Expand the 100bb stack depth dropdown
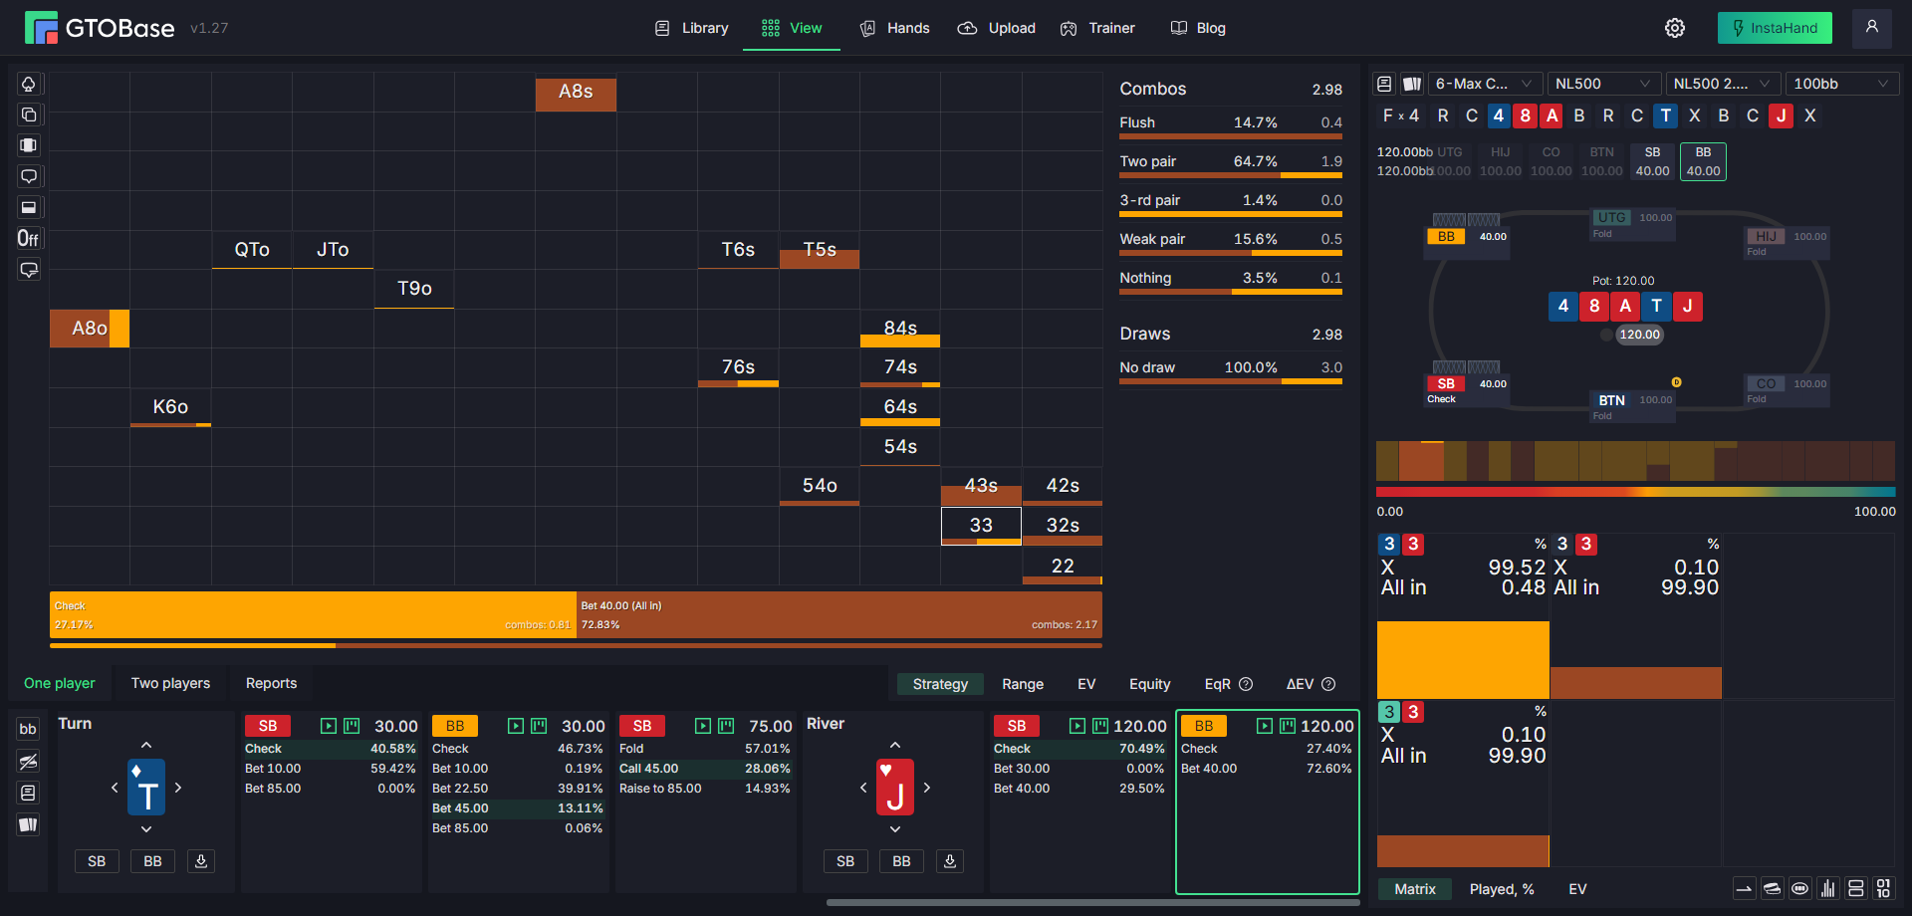This screenshot has width=1912, height=916. tap(1842, 84)
